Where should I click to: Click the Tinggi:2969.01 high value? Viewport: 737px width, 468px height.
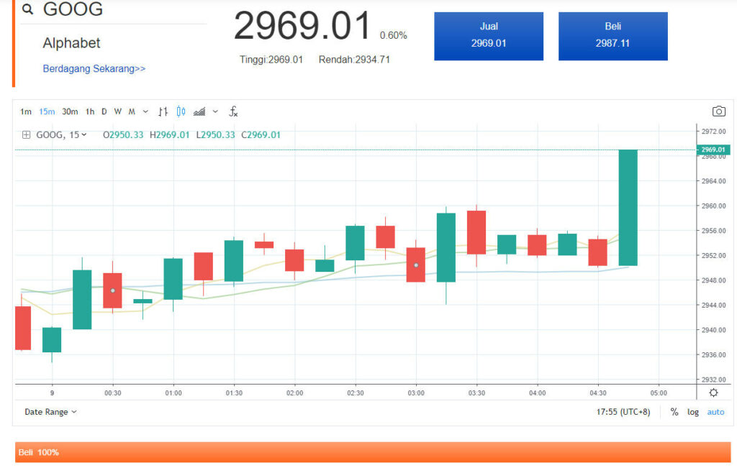coord(271,60)
